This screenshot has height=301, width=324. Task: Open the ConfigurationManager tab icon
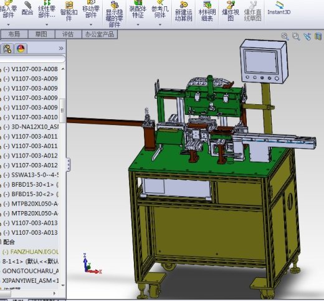pyautogui.click(x=7, y=49)
